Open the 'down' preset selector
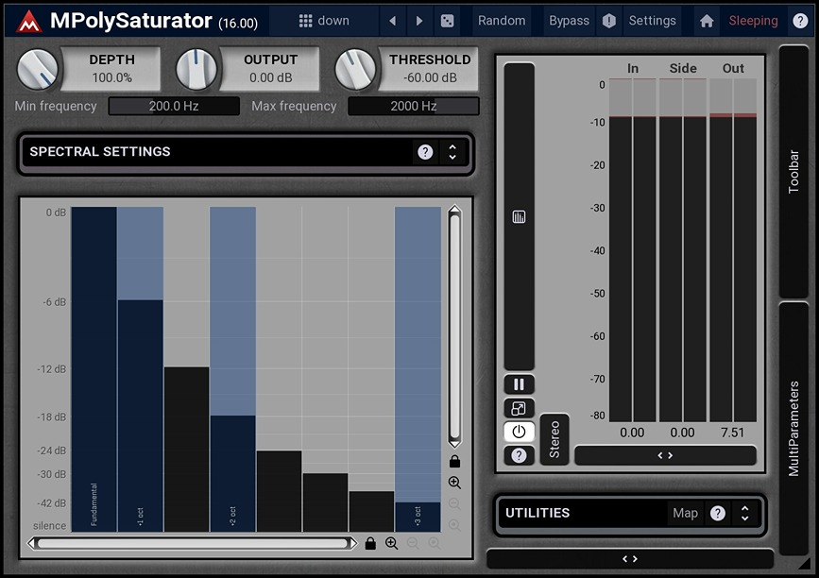 coord(336,20)
